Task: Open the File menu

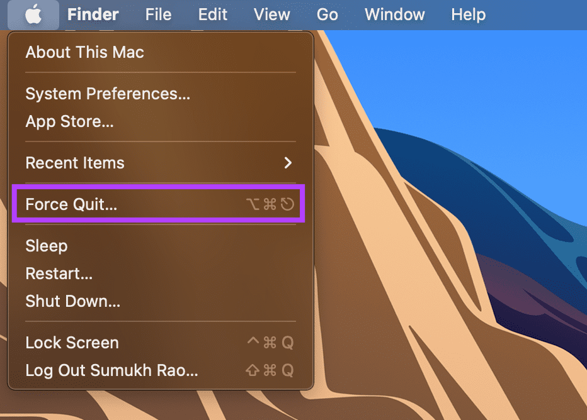Action: pyautogui.click(x=158, y=15)
